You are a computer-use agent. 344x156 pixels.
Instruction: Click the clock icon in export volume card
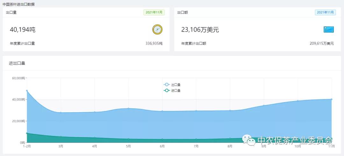pos(157,29)
